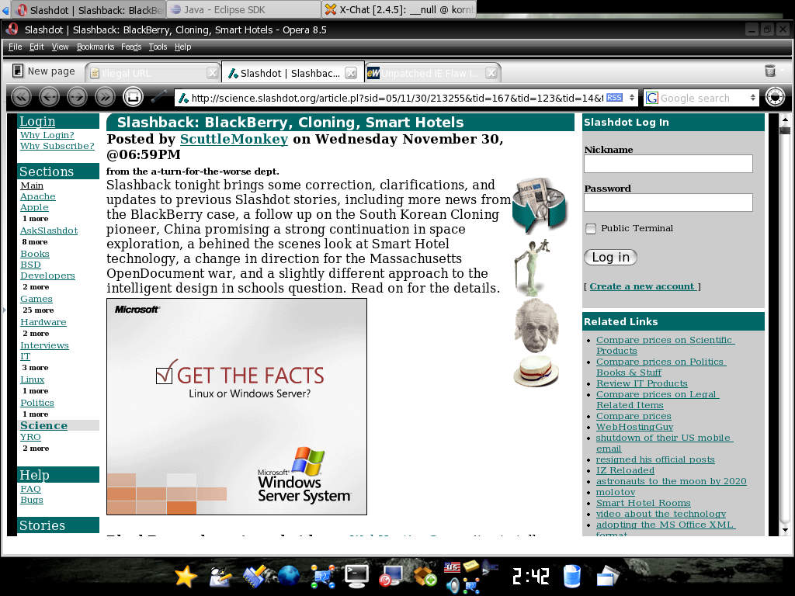Image resolution: width=795 pixels, height=596 pixels.
Task: Open the Bookmarks menu
Action: pos(95,47)
